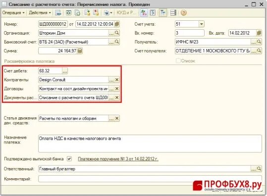This screenshot has height=196, width=267.
Task: Click the magnifier icon in the Организация field
Action: (117, 33)
